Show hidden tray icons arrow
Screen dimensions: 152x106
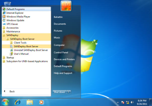(x=118, y=102)
